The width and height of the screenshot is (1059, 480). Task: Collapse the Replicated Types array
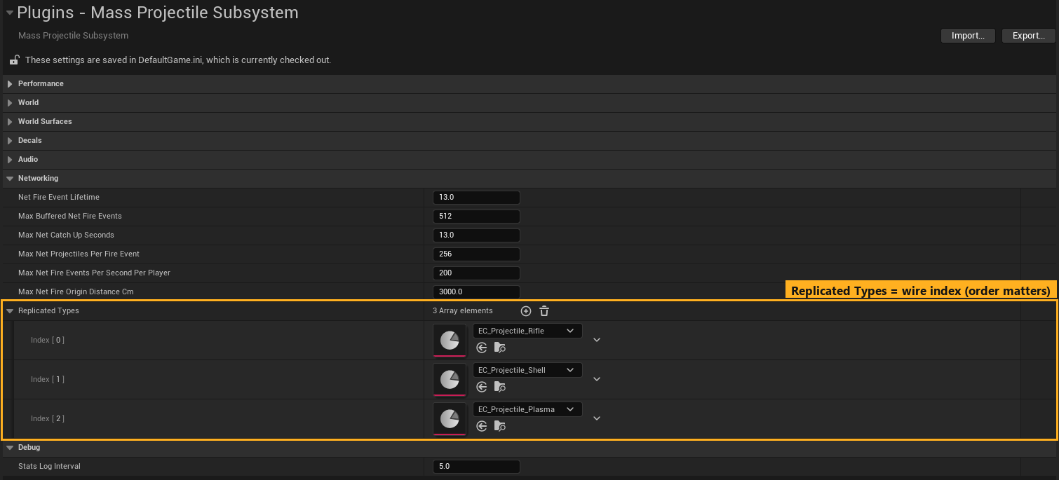[x=10, y=311]
